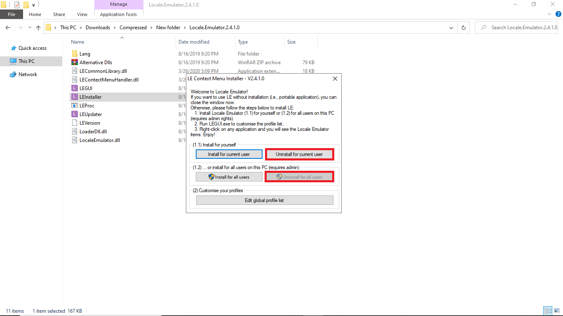
Task: Click the chevron after Downloads breadcrumb
Action: pos(115,28)
